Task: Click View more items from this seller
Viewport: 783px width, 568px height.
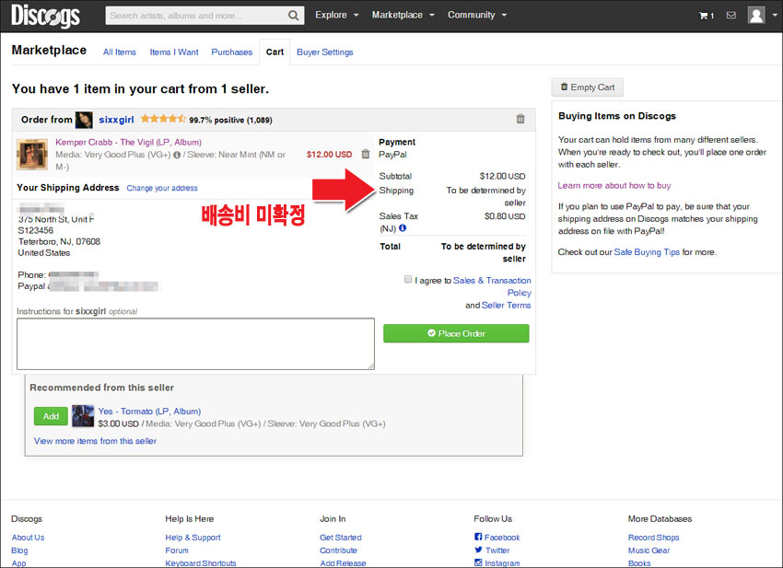Action: 95,441
